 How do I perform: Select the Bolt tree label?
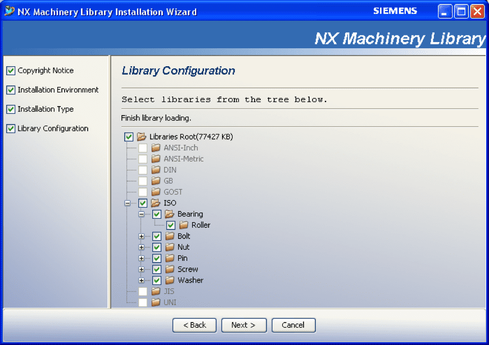184,236
